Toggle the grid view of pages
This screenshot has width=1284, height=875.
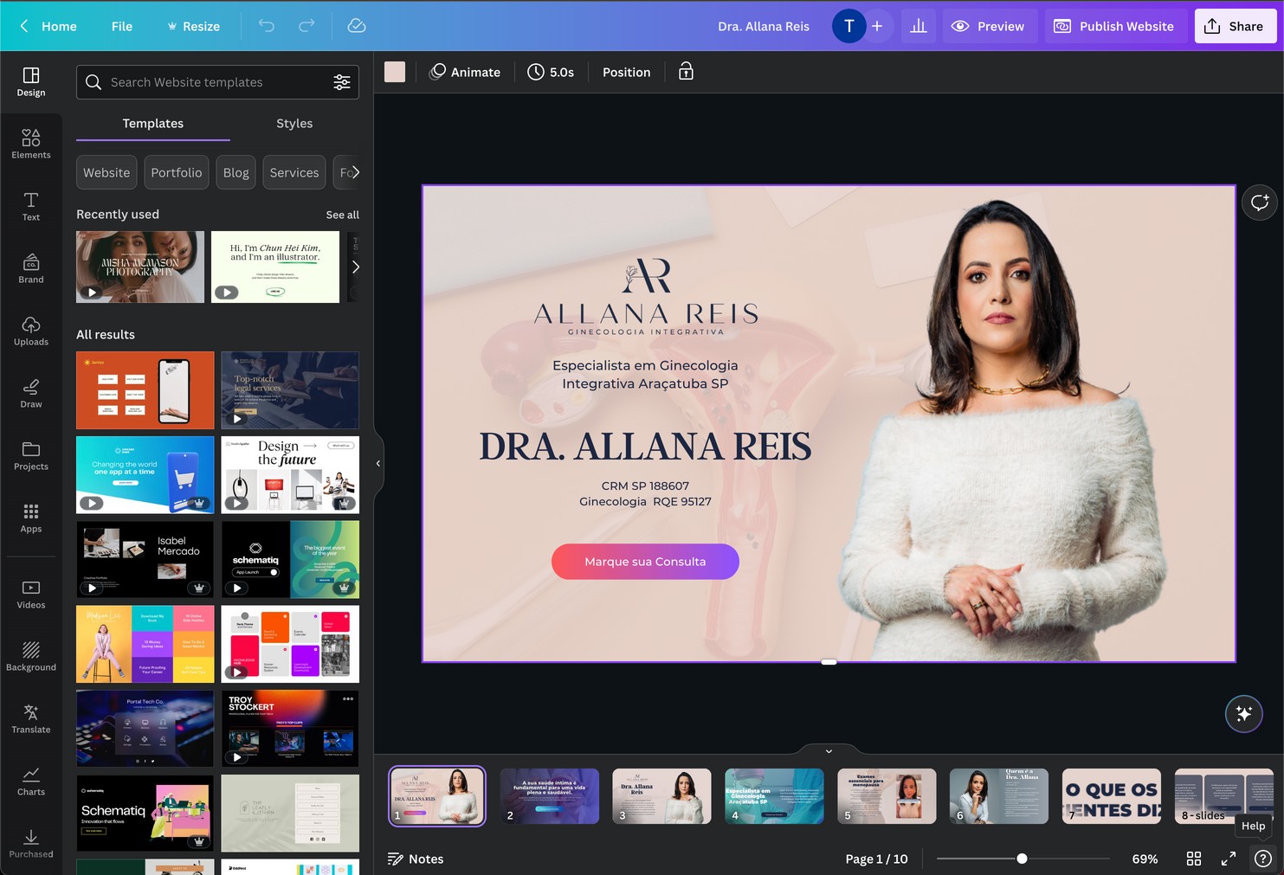point(1193,859)
